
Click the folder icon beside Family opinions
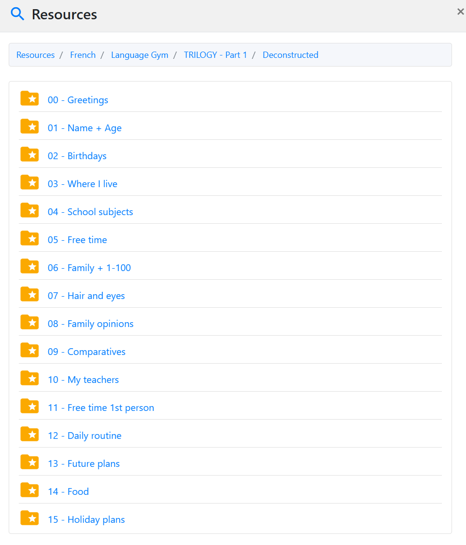tap(29, 322)
